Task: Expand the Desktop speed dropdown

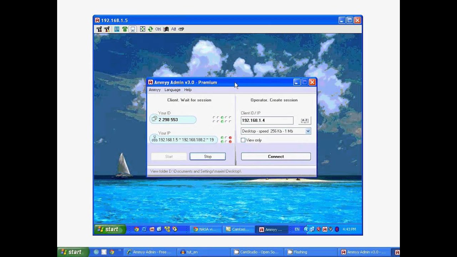Action: (308, 131)
